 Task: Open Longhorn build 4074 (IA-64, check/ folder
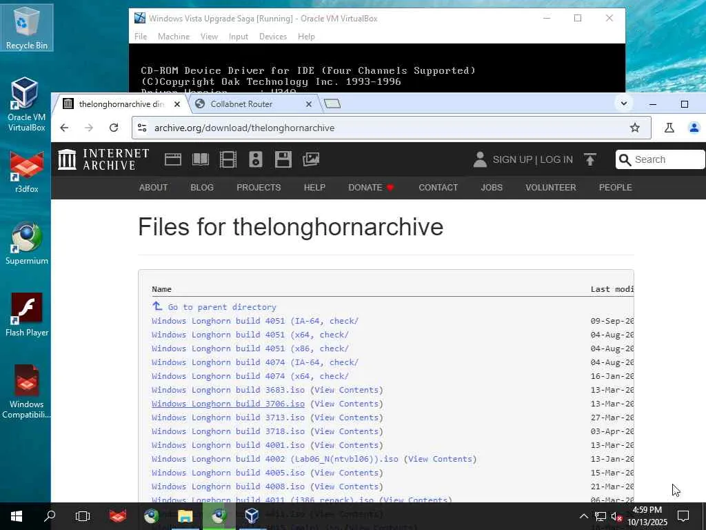click(255, 362)
